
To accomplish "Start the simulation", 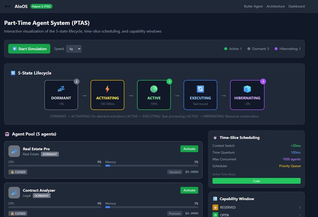I will (29, 49).
